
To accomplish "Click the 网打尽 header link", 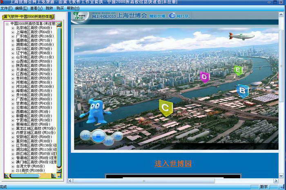I will click(x=183, y=16).
